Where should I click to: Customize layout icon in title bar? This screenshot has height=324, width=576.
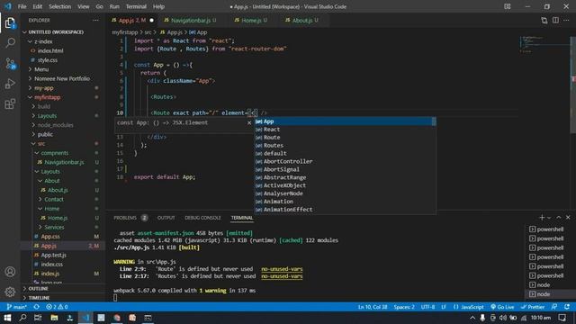[x=508, y=6]
